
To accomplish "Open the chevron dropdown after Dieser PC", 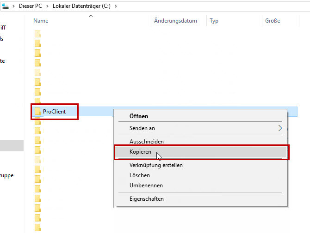I will [x=48, y=6].
